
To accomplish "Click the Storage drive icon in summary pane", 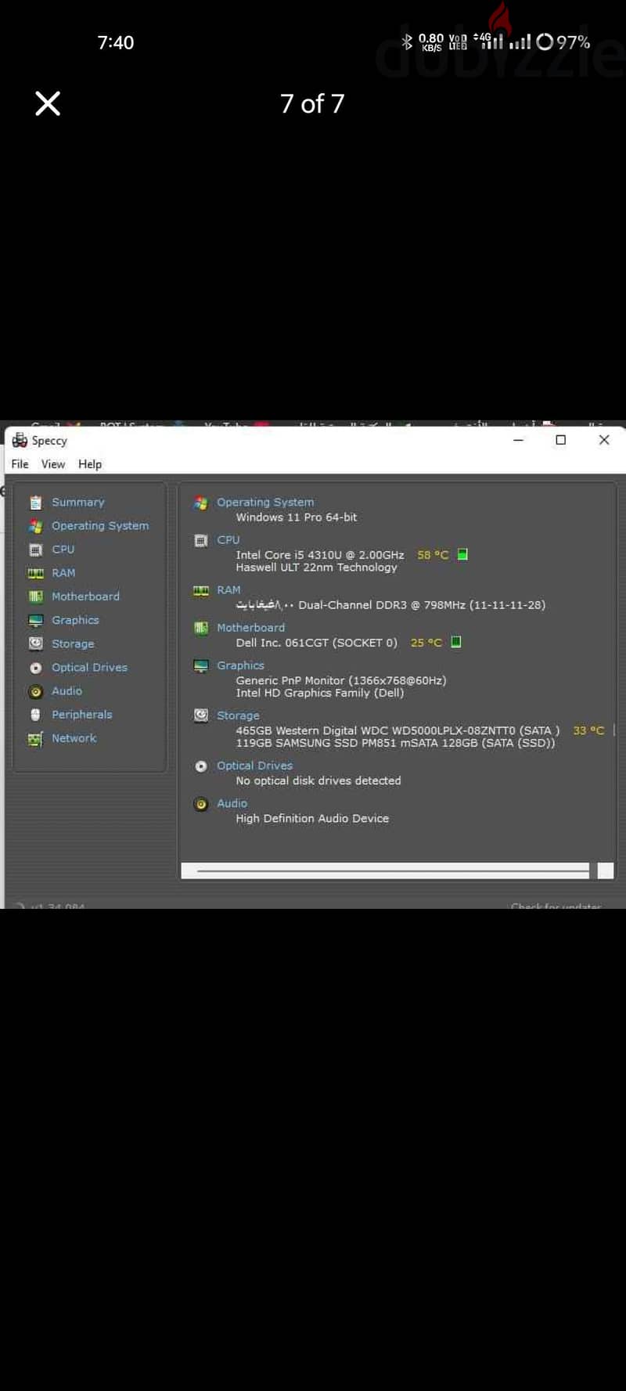I will [x=201, y=715].
